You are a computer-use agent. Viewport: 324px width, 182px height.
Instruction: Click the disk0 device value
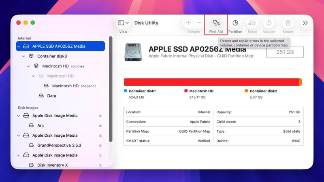[296, 141]
